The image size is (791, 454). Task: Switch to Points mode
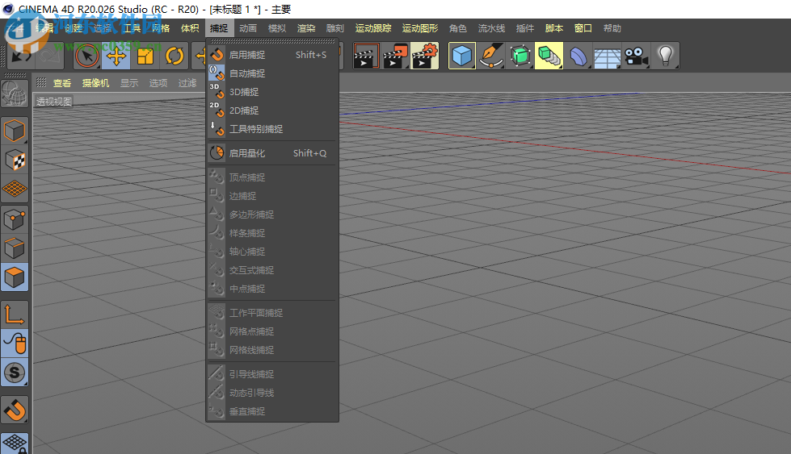coord(14,219)
